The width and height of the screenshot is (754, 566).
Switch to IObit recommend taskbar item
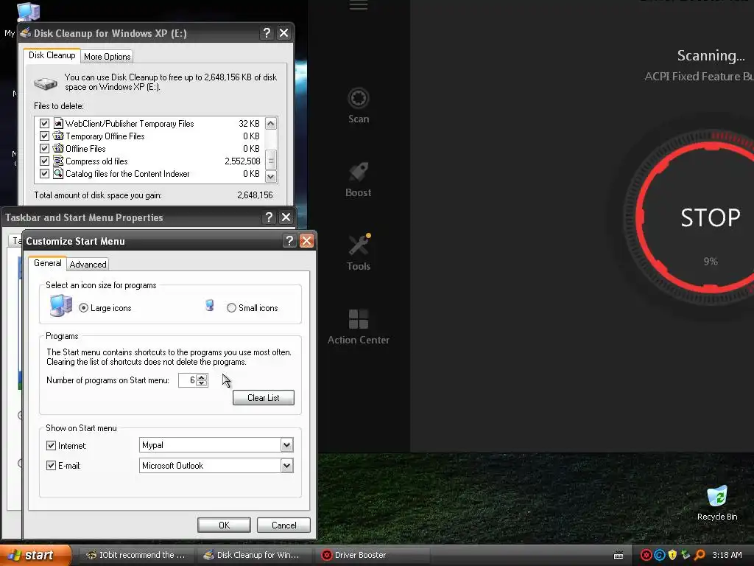(x=136, y=555)
